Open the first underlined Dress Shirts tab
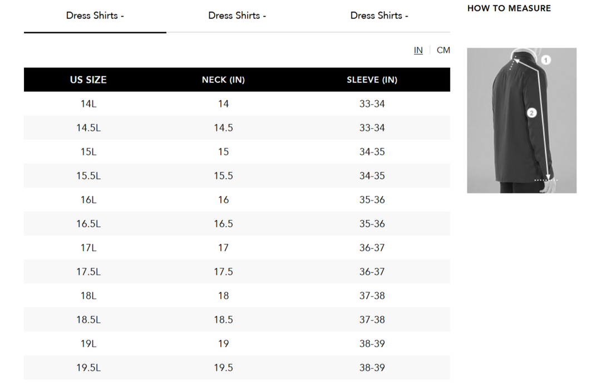 click(95, 16)
